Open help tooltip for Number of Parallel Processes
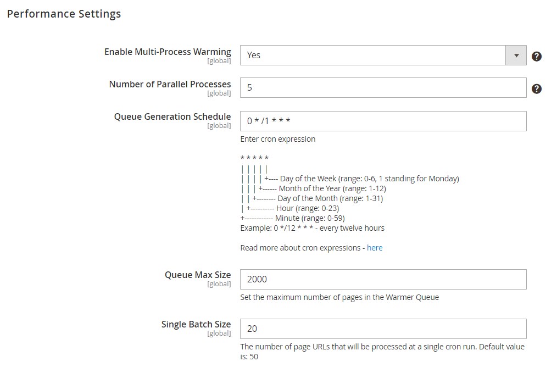557x367 pixels. pos(536,89)
